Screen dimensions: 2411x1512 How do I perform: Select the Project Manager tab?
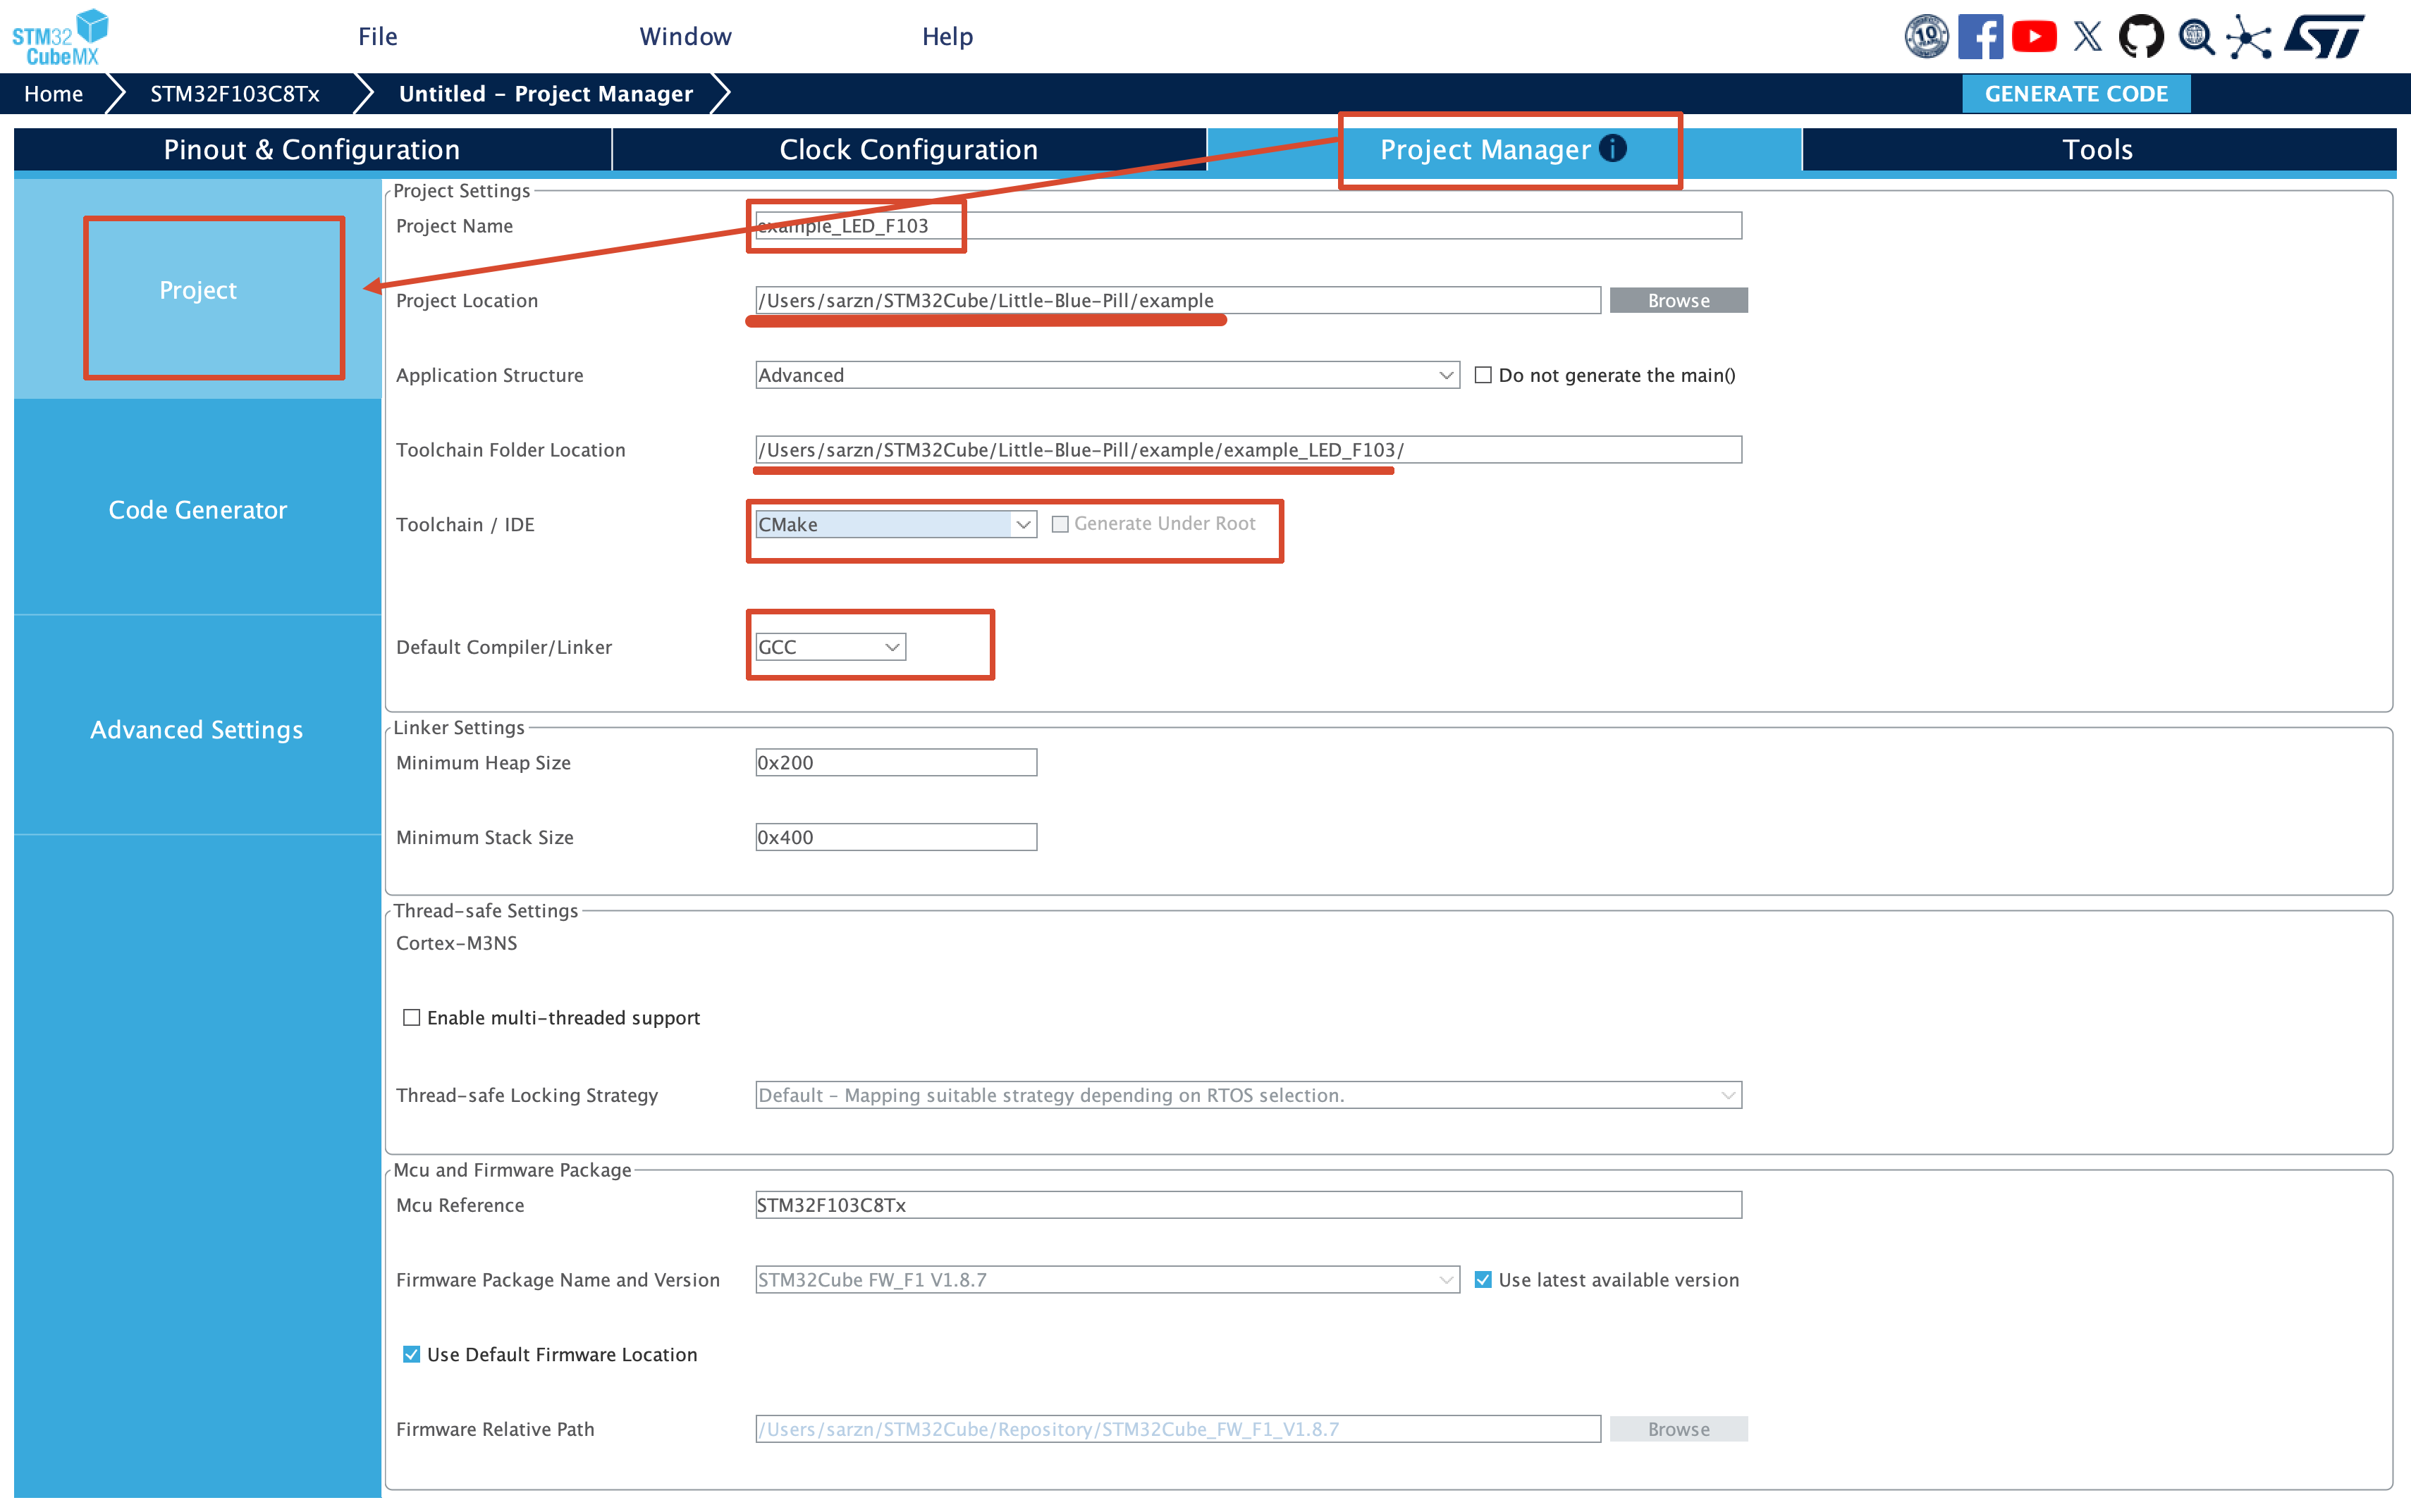pos(1504,150)
